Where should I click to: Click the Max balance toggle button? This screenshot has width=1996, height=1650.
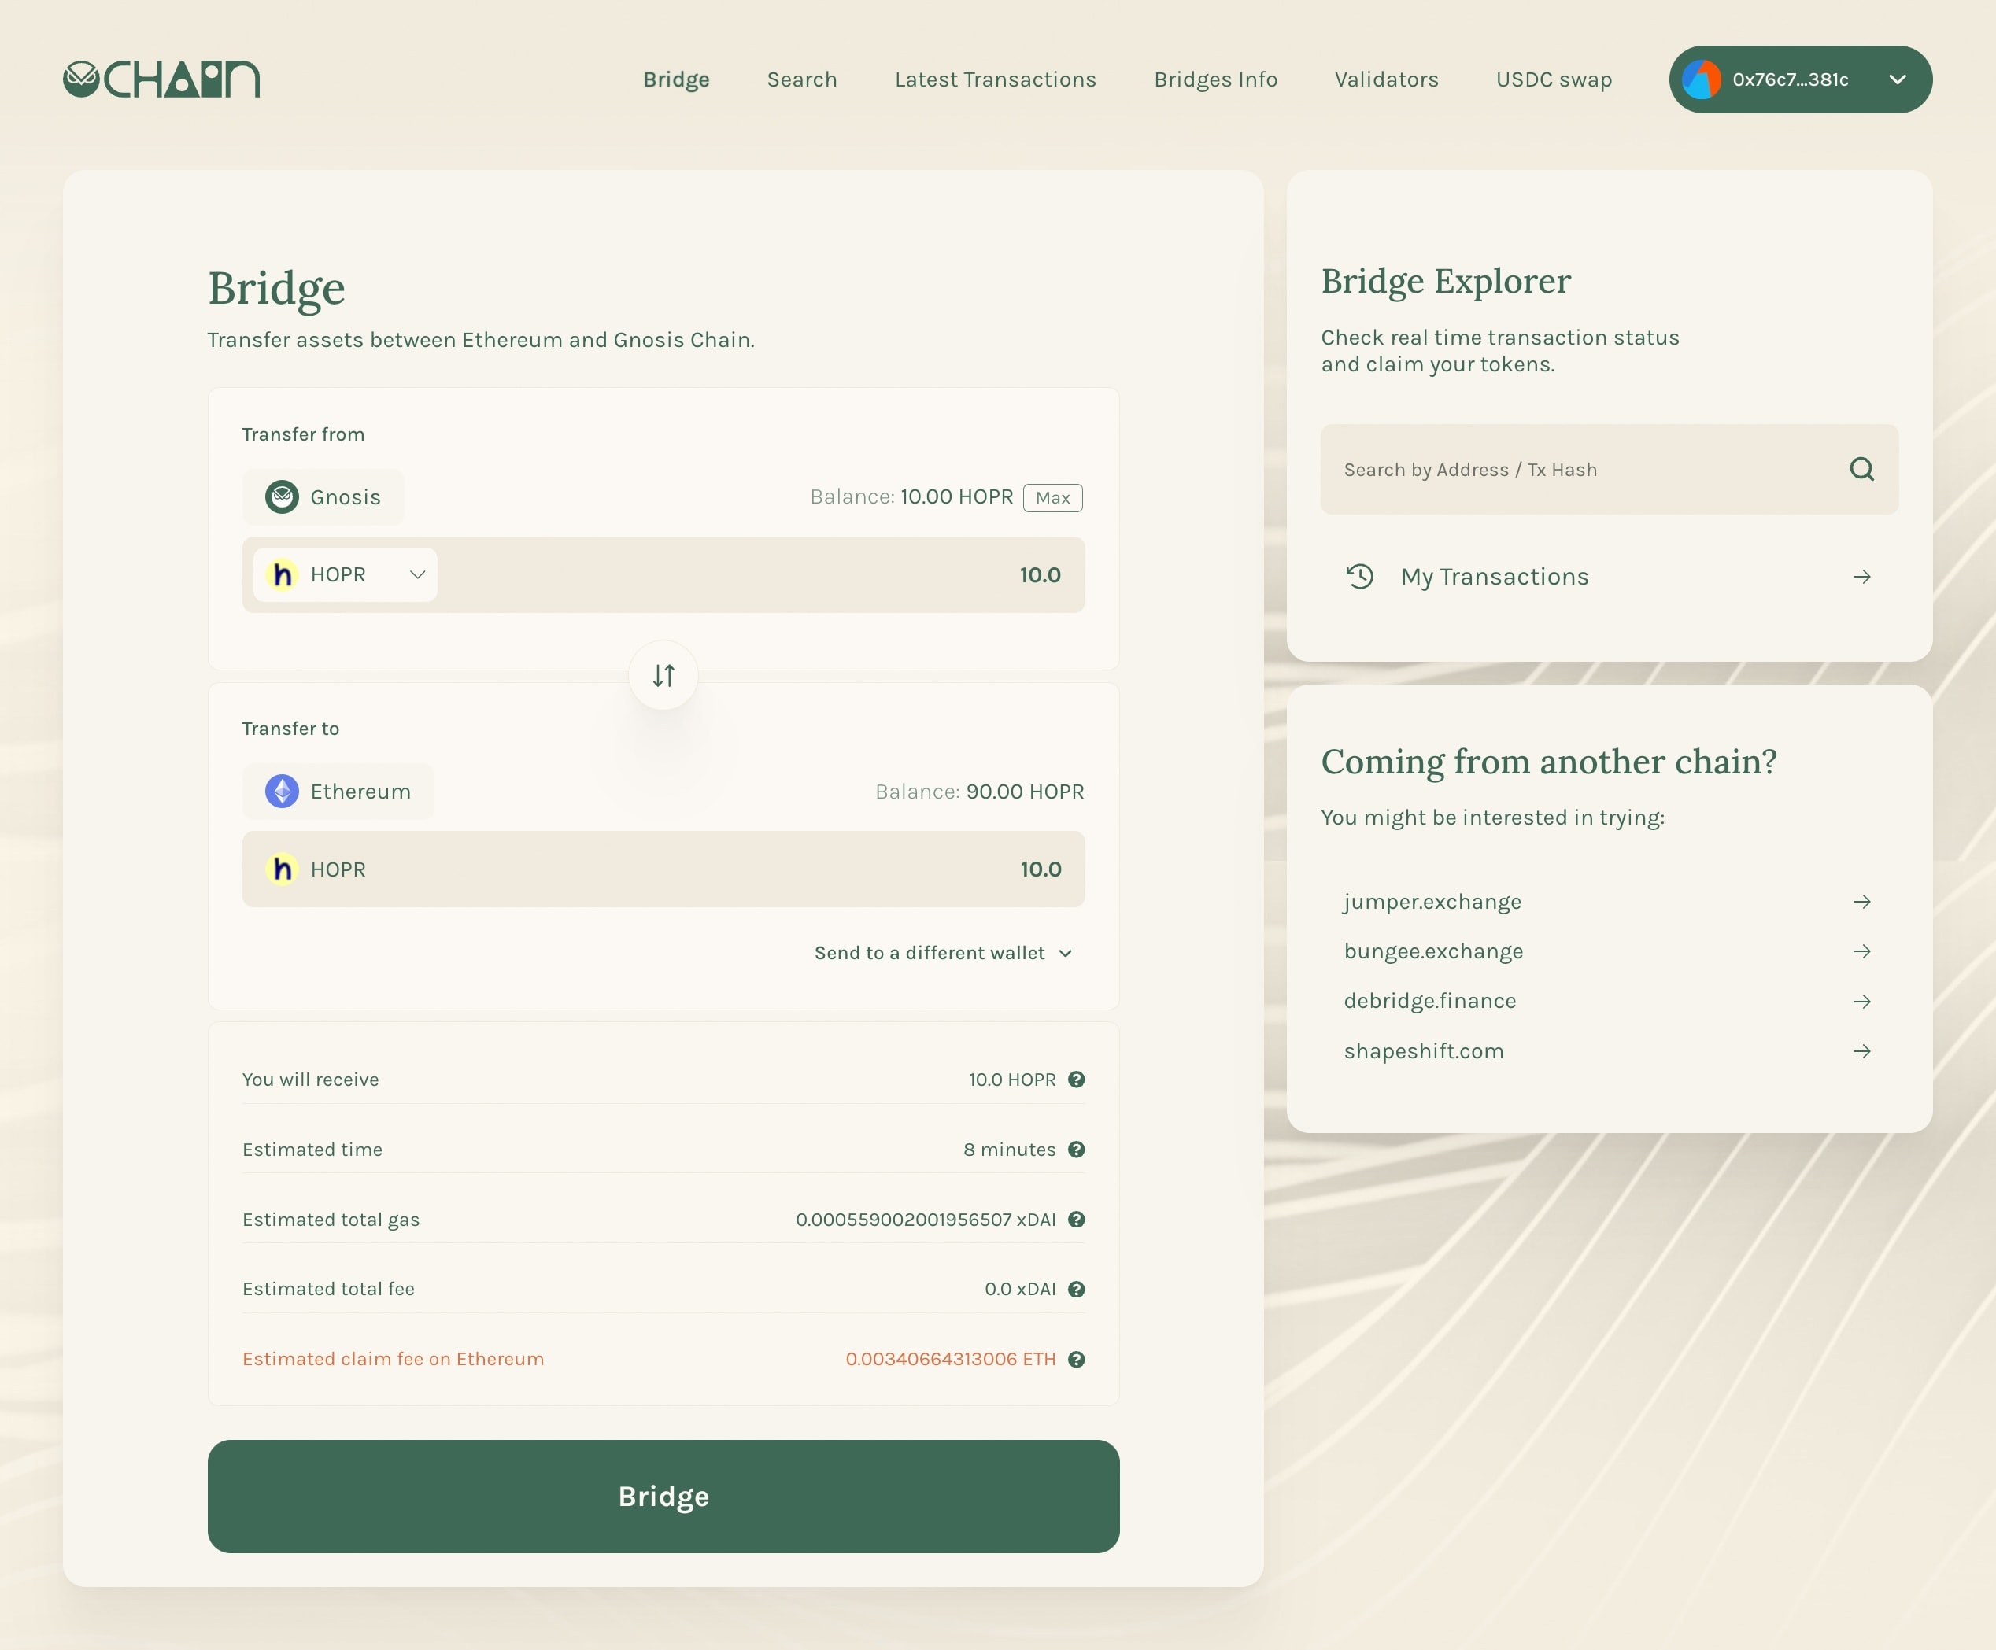point(1055,497)
